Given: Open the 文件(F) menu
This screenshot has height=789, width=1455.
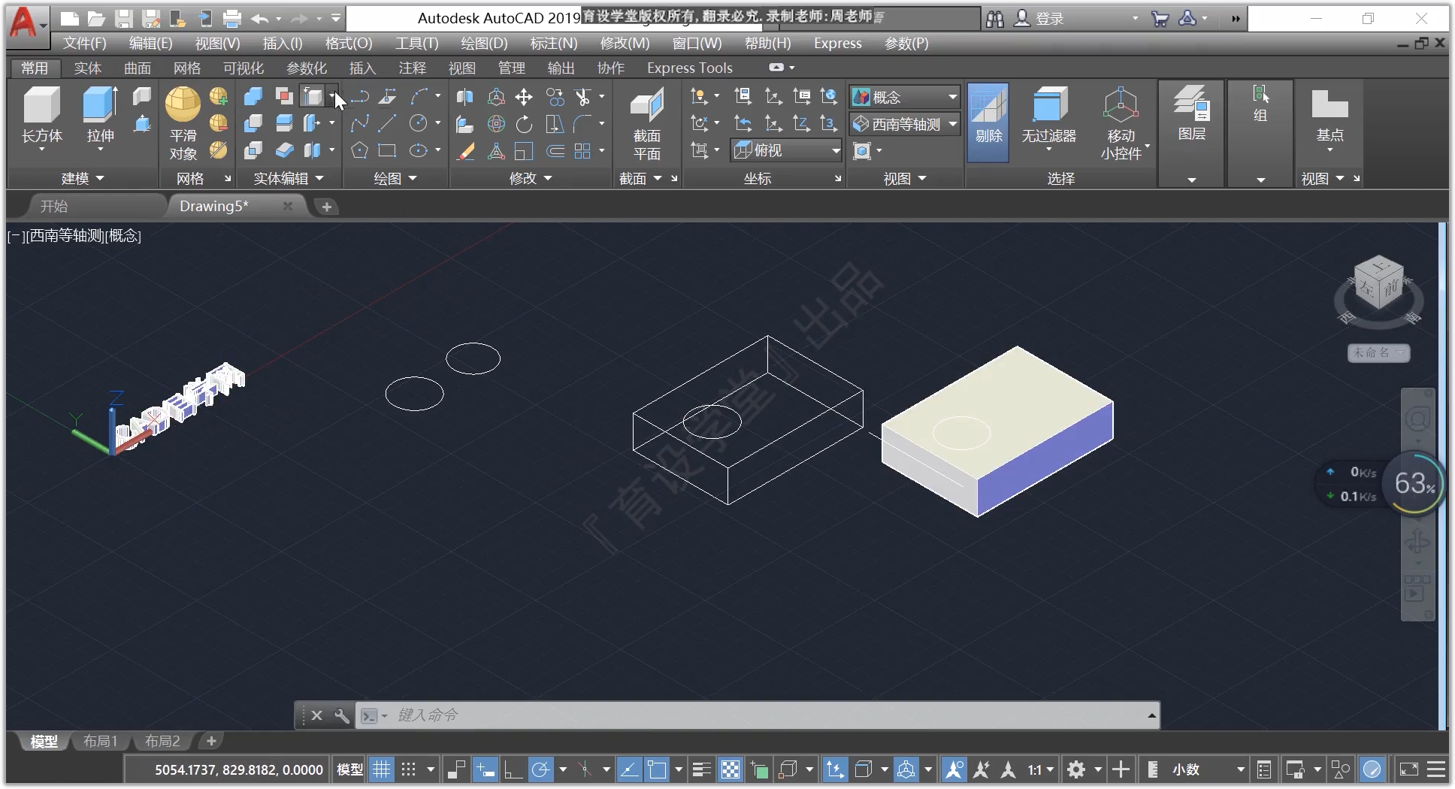Looking at the screenshot, I should pyautogui.click(x=84, y=44).
